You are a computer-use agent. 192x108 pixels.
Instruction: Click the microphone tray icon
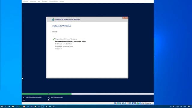tap(173, 106)
